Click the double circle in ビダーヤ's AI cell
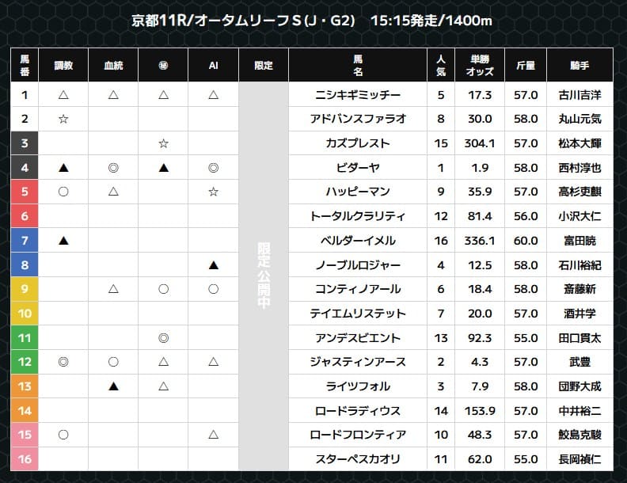 pos(213,167)
